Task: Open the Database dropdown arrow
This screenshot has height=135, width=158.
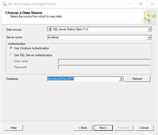Action: [121, 79]
